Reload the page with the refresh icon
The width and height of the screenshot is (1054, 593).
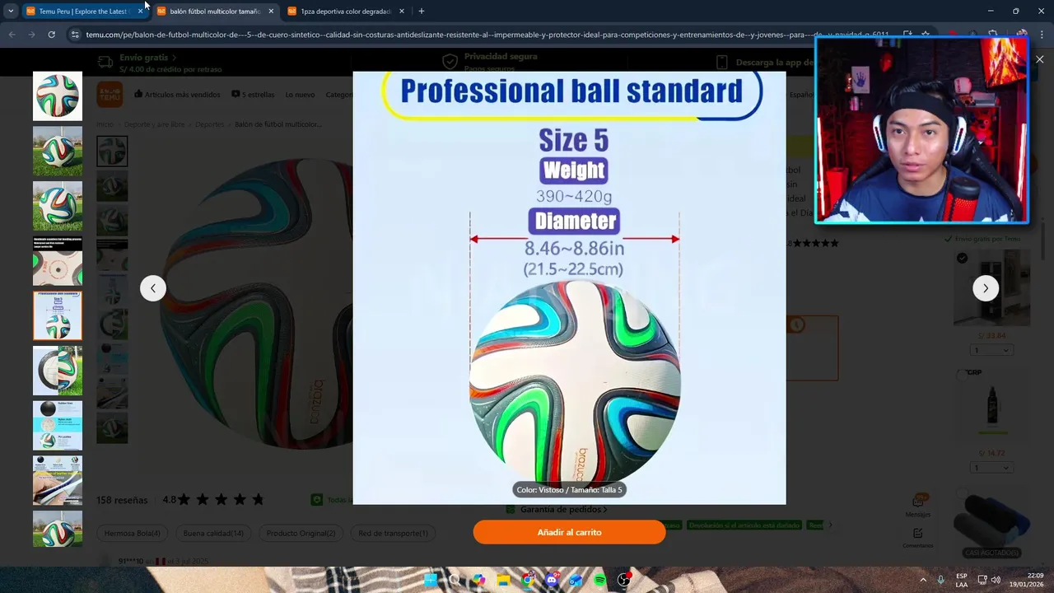pyautogui.click(x=51, y=35)
